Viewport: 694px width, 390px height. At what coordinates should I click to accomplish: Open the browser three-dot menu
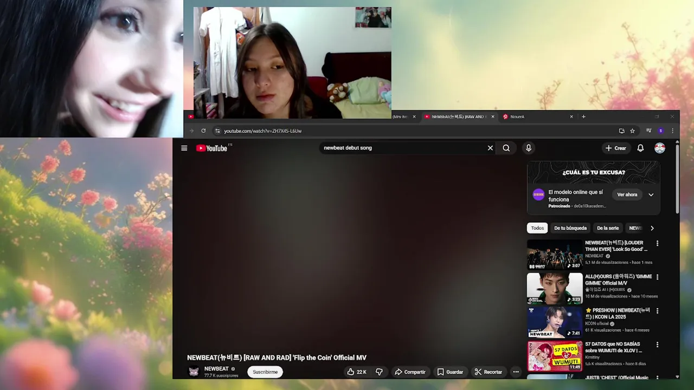(672, 131)
